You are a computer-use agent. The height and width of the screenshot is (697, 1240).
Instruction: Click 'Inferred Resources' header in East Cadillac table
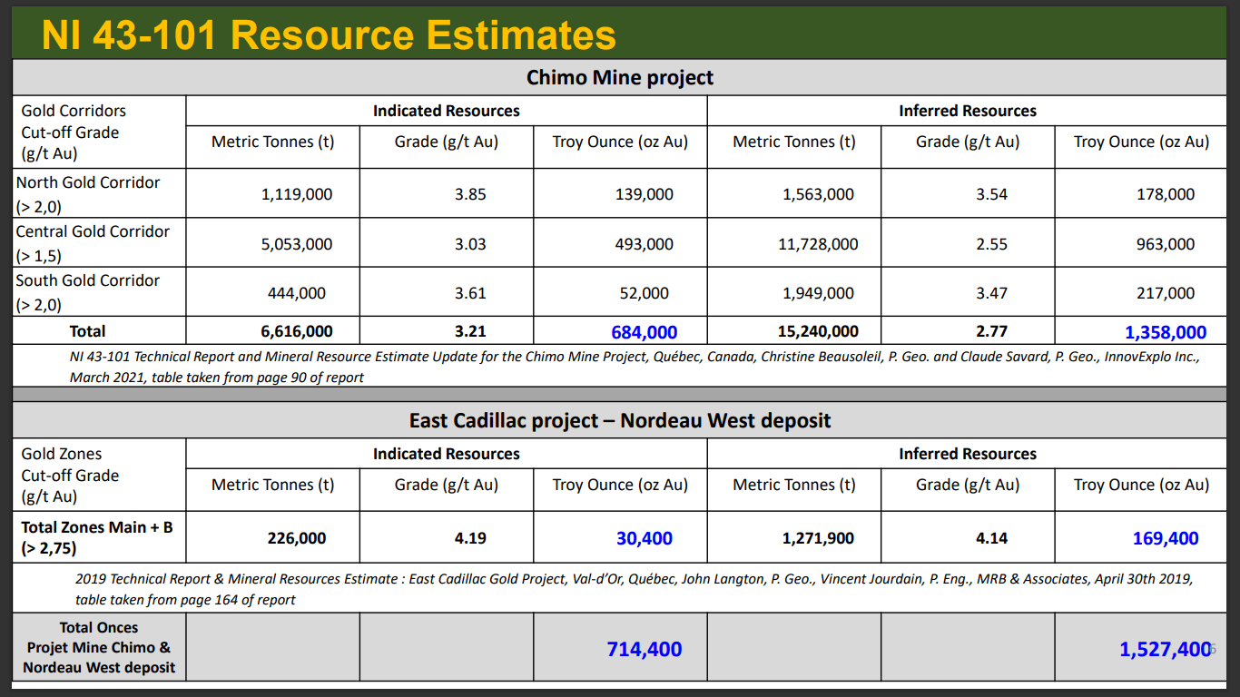point(968,454)
